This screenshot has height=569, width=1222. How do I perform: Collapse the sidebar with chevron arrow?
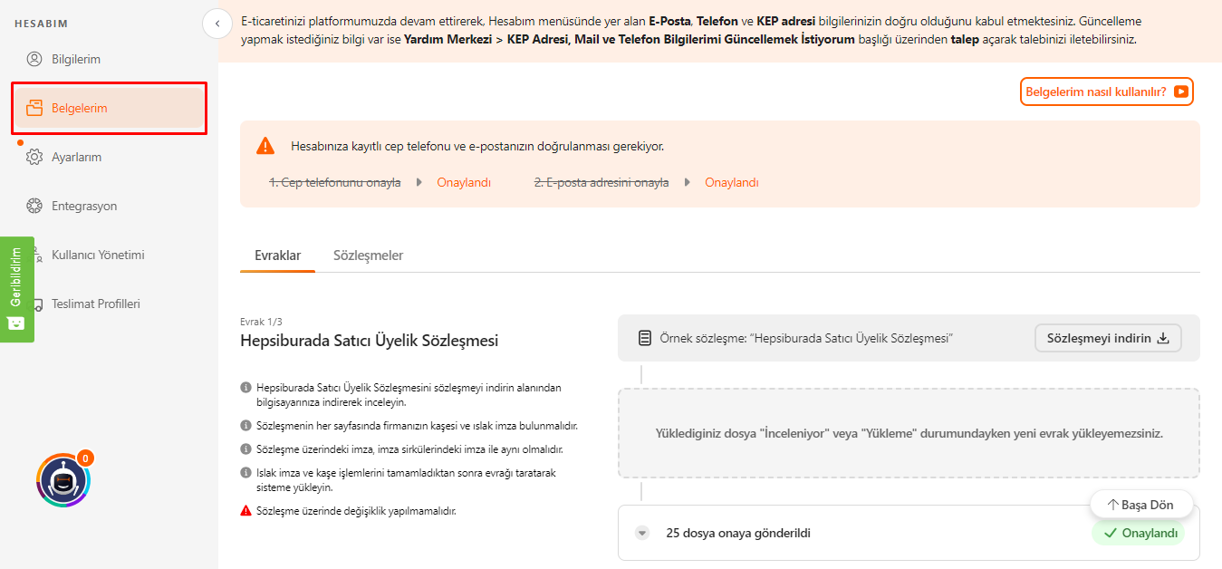pos(217,24)
